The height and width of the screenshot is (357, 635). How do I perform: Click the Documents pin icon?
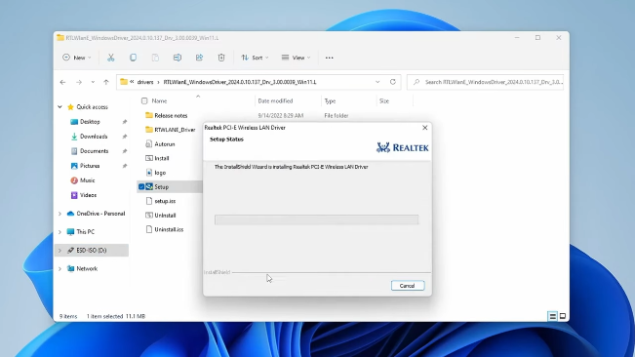click(125, 151)
